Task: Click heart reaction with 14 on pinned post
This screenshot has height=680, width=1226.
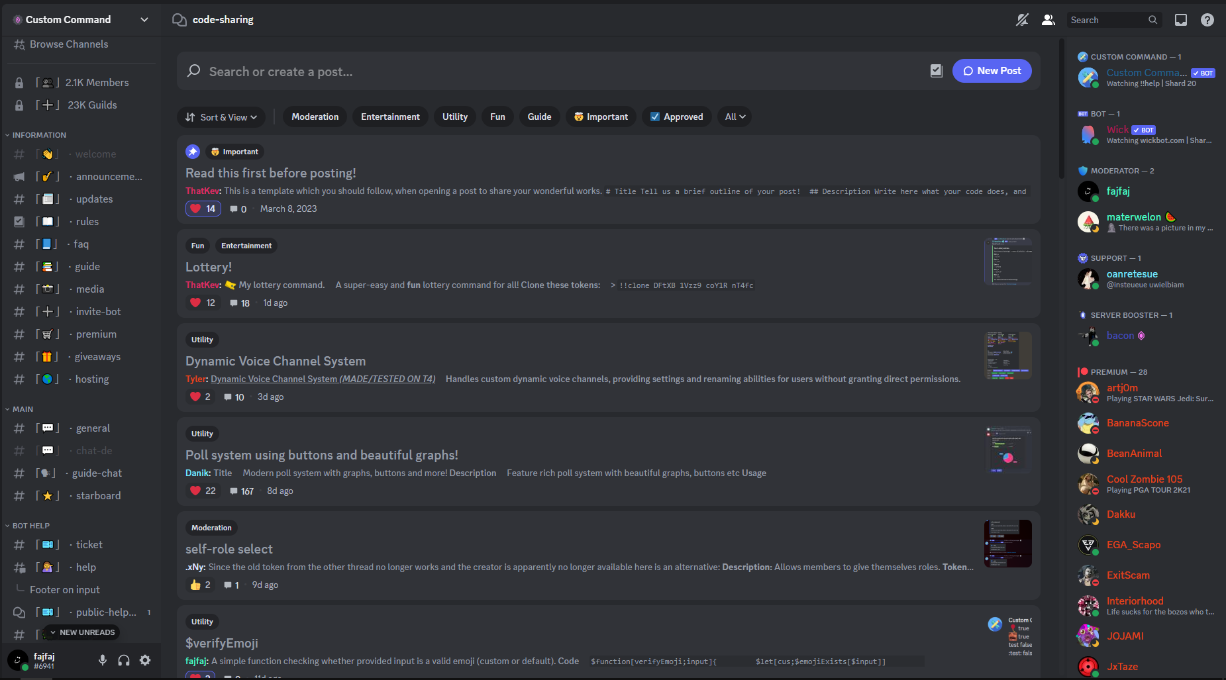Action: point(203,209)
